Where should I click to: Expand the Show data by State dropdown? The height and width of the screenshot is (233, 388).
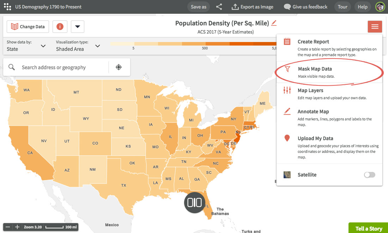[26, 46]
